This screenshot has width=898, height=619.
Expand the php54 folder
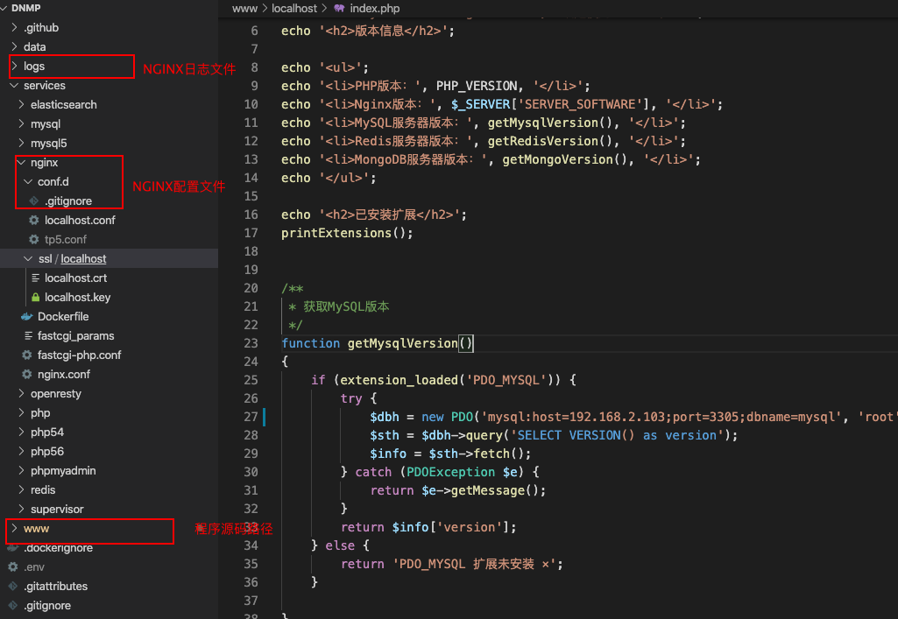21,432
